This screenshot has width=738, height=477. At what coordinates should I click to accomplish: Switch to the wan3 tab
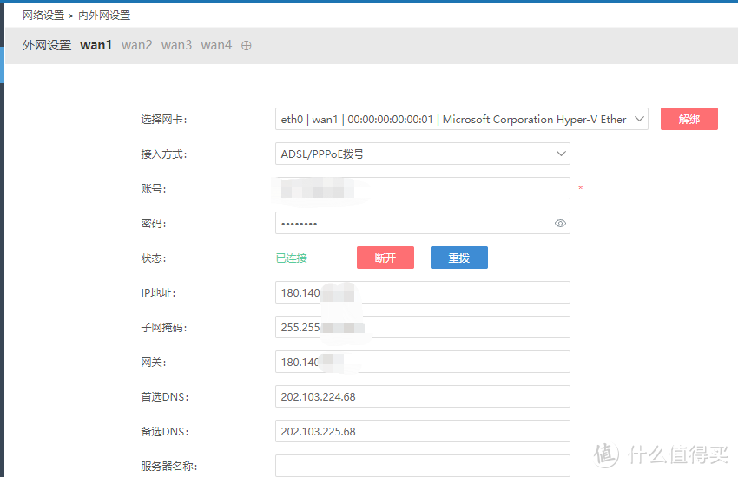click(176, 45)
